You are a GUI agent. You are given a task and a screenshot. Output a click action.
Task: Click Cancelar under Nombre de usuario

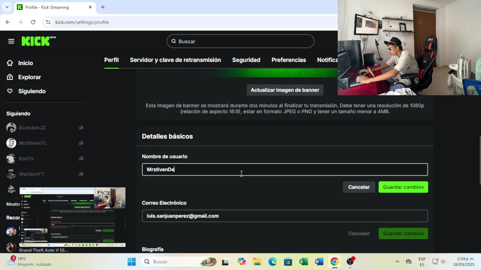359,187
